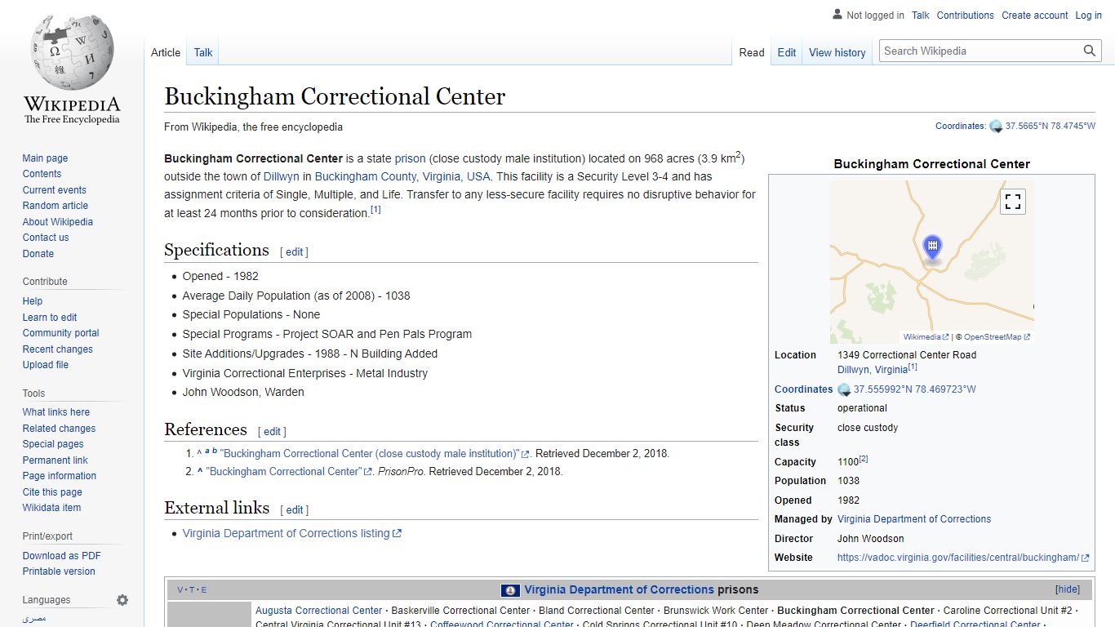Open the Printable version link

tap(59, 571)
